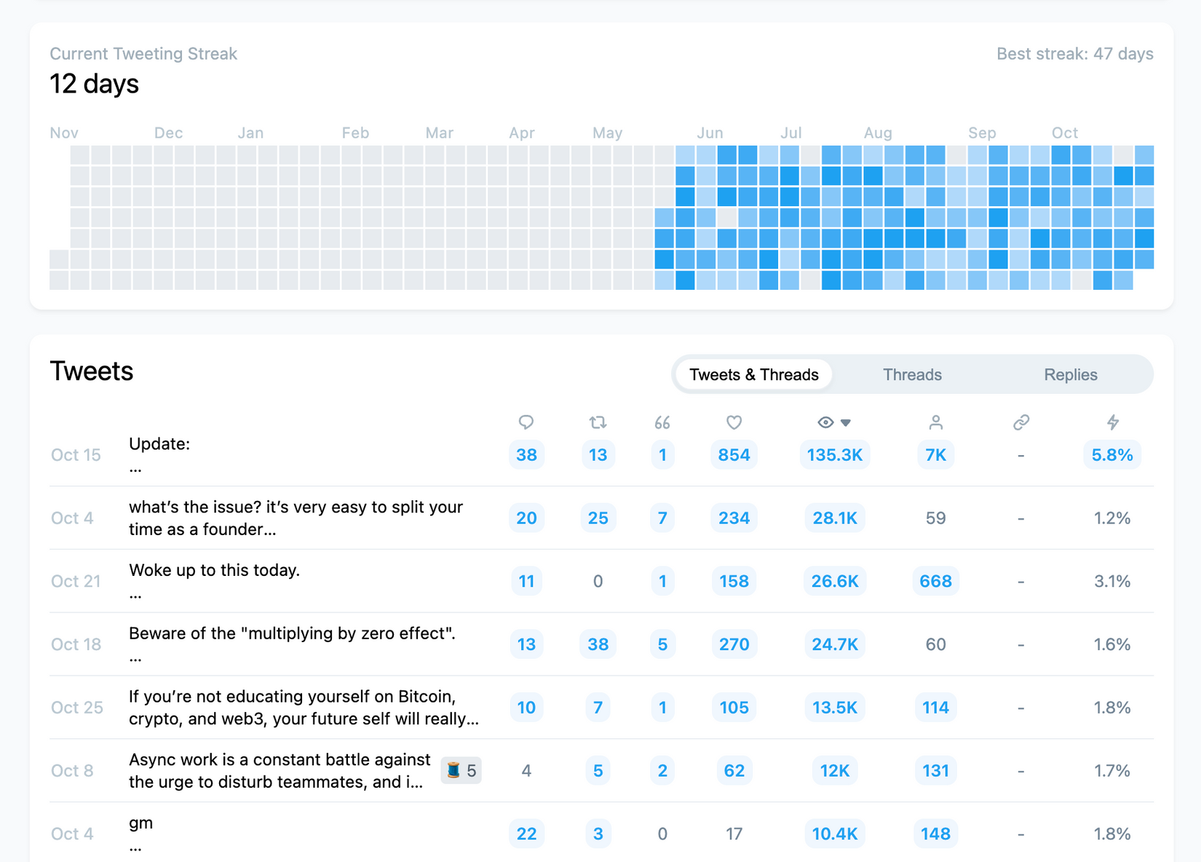Click the link clicks column icon
The height and width of the screenshot is (862, 1201).
(1021, 422)
